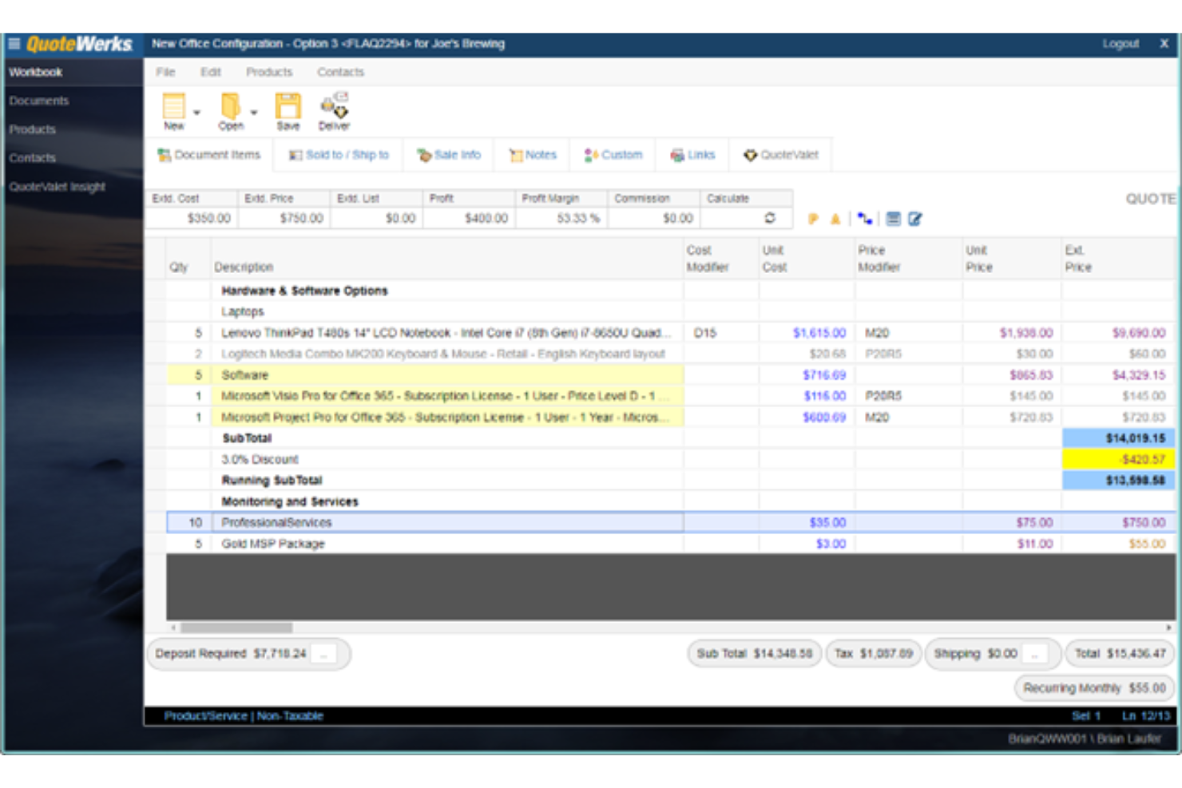Open QuoteValet Insight in the sidebar
This screenshot has height=788, width=1182.
point(73,187)
